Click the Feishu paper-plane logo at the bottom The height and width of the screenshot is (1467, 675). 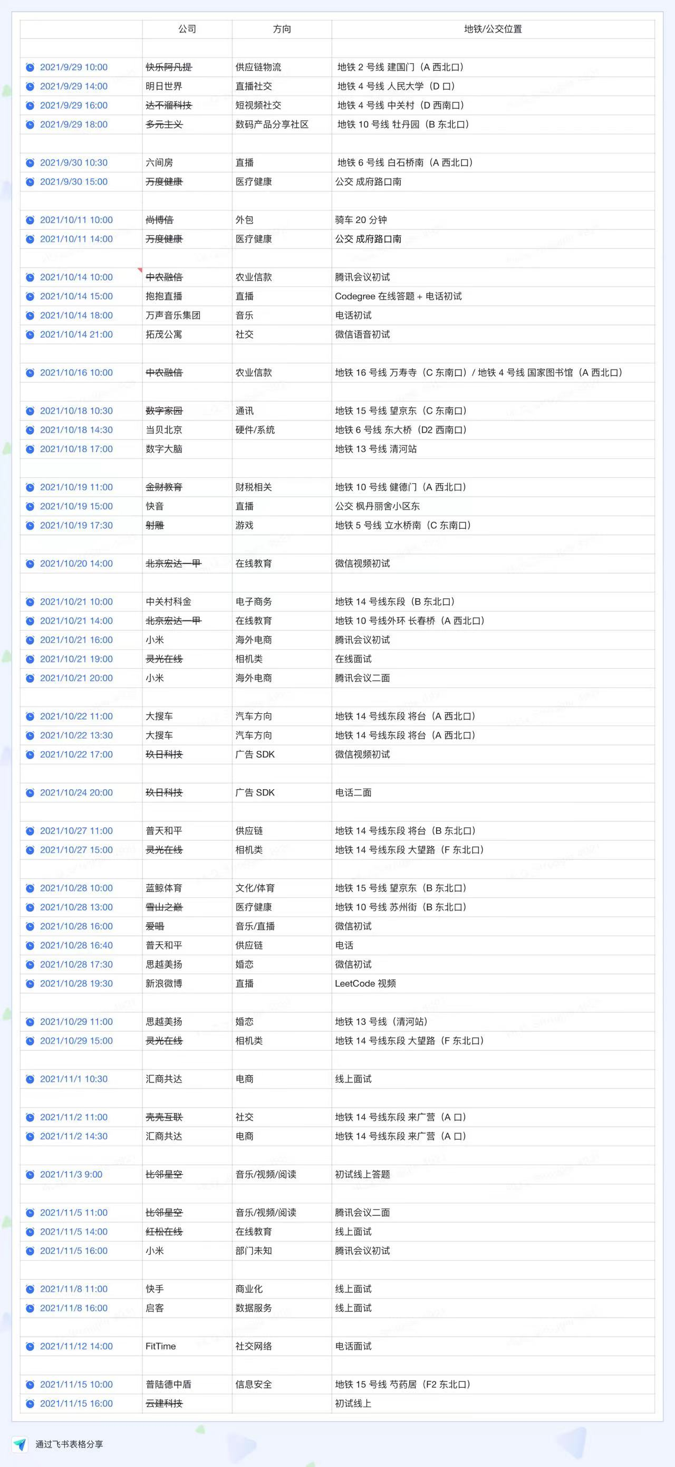20,1444
